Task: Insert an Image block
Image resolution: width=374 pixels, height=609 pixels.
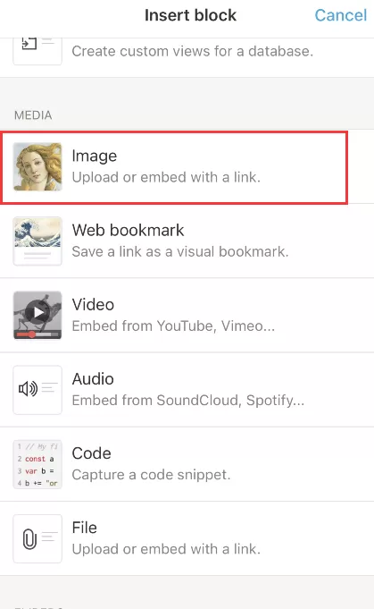Action: click(x=187, y=166)
